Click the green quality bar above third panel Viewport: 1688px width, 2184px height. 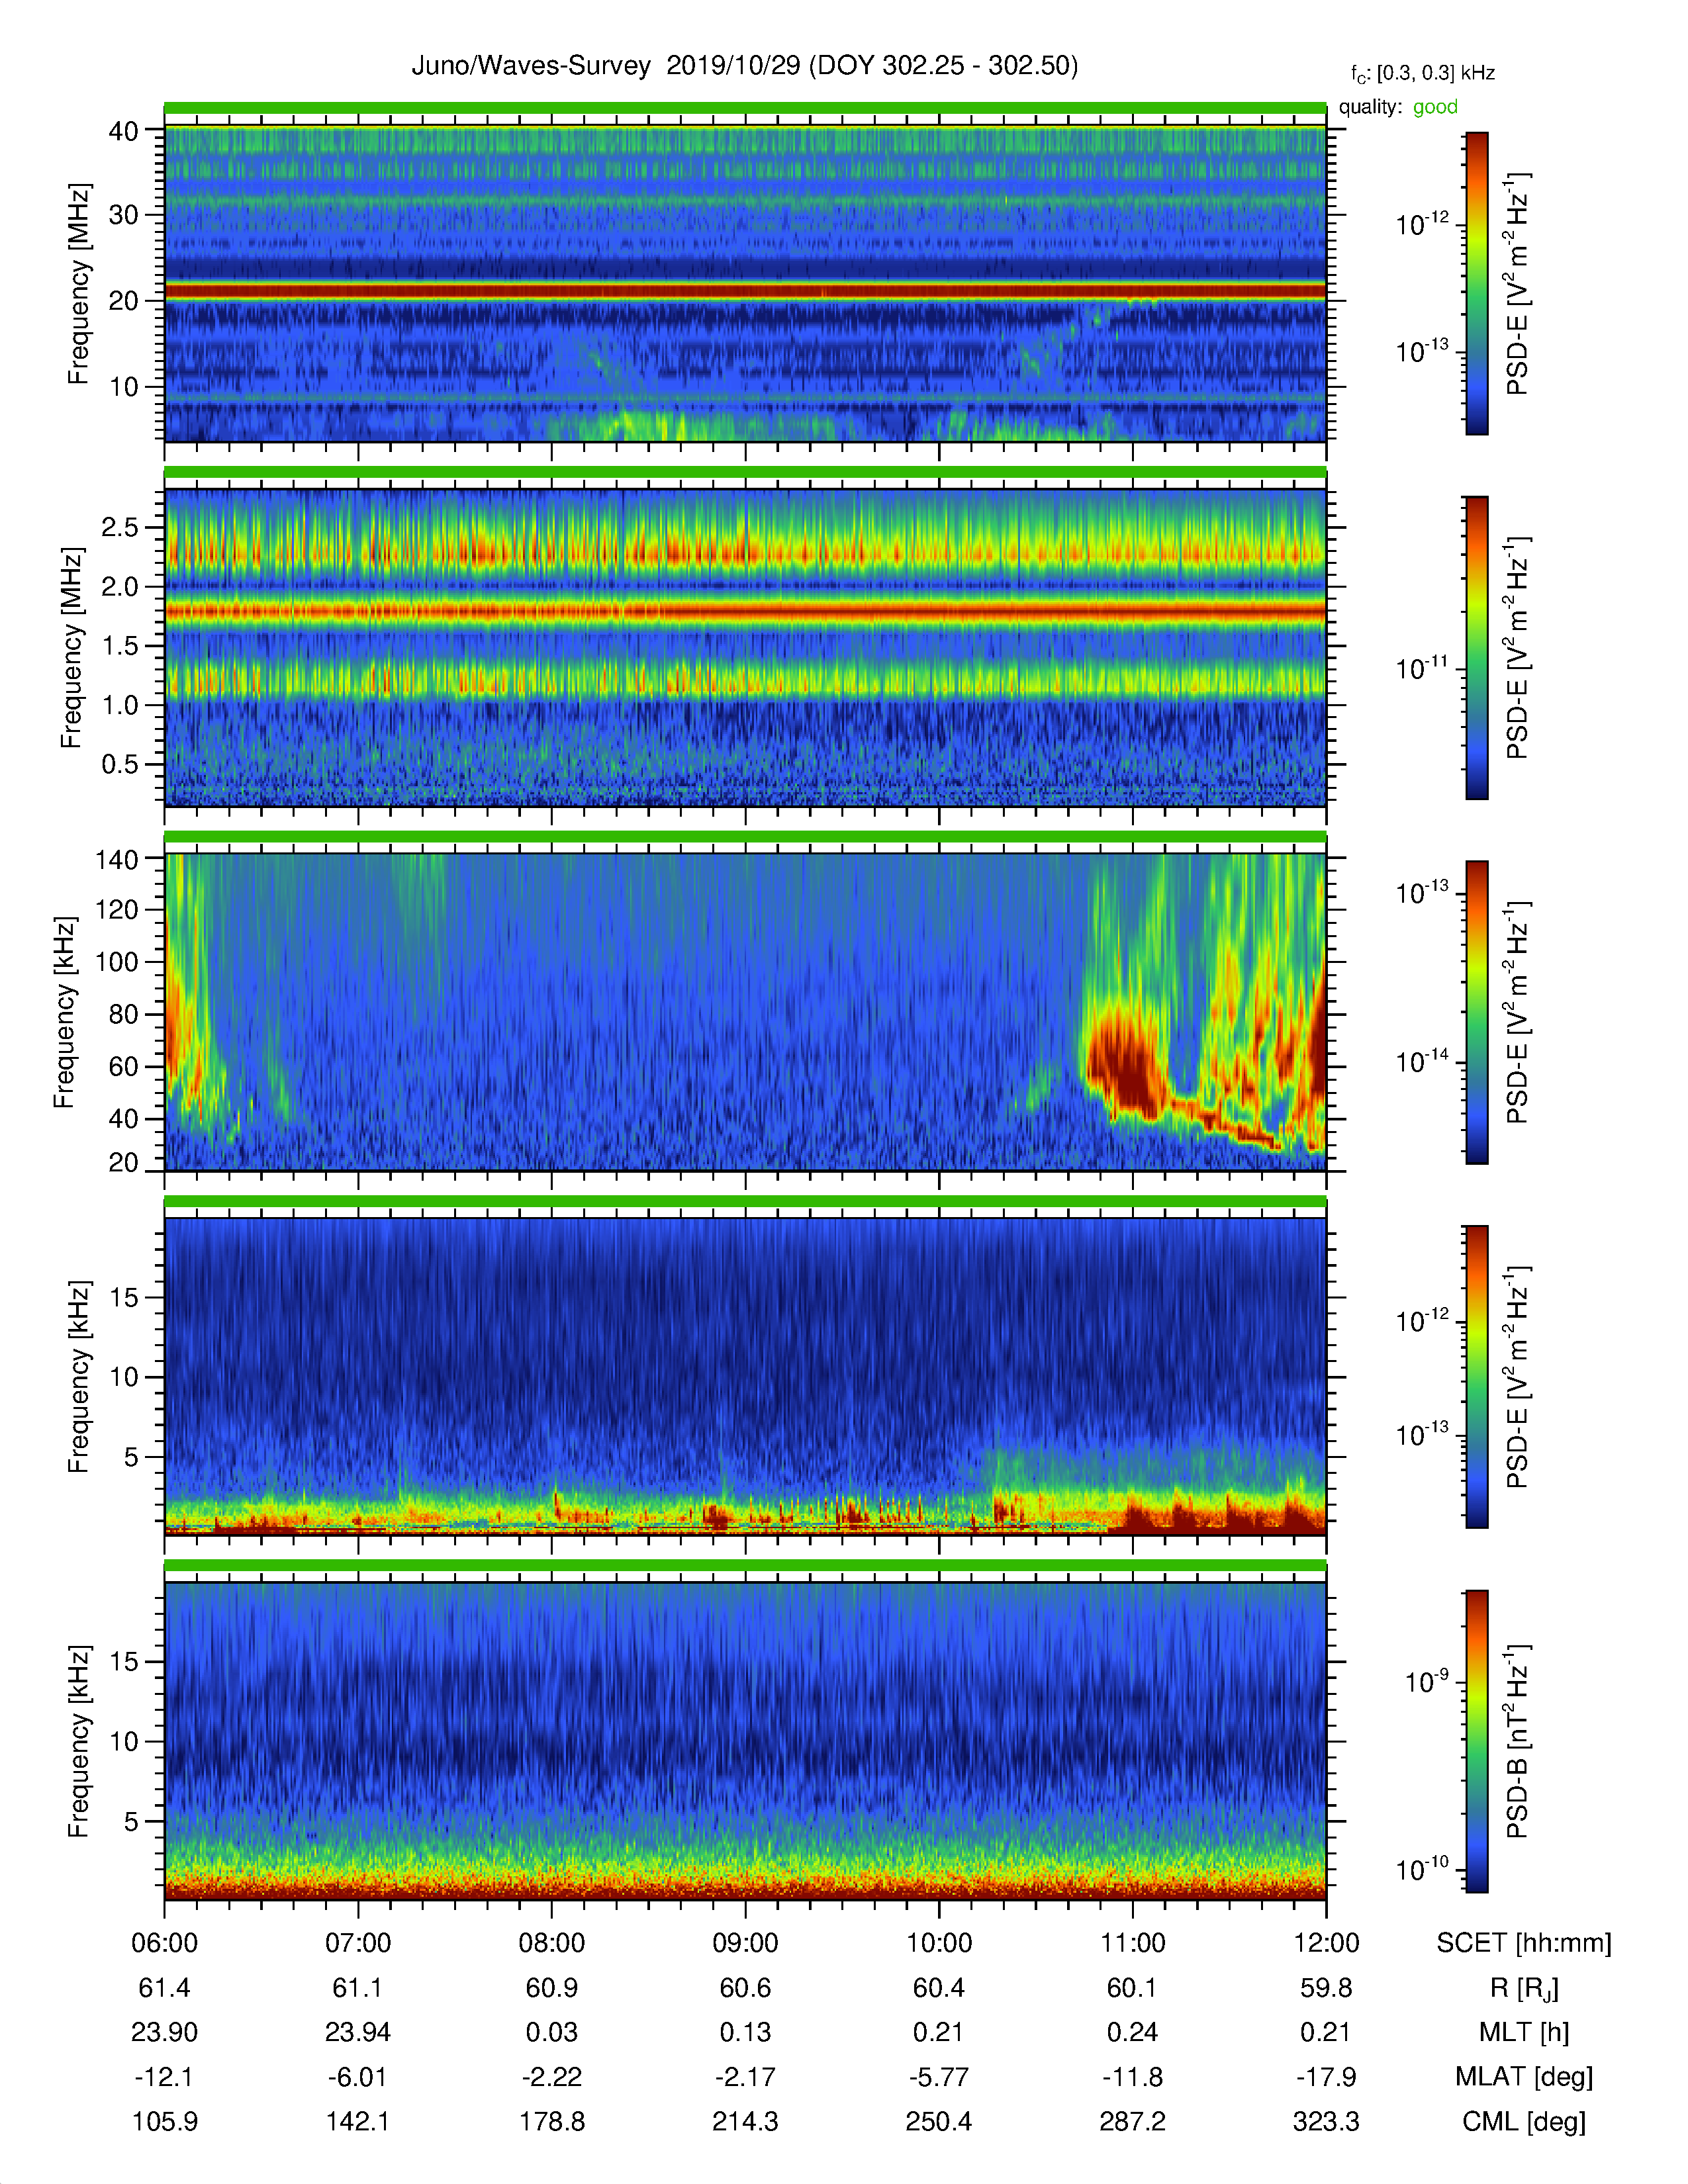[x=745, y=837]
